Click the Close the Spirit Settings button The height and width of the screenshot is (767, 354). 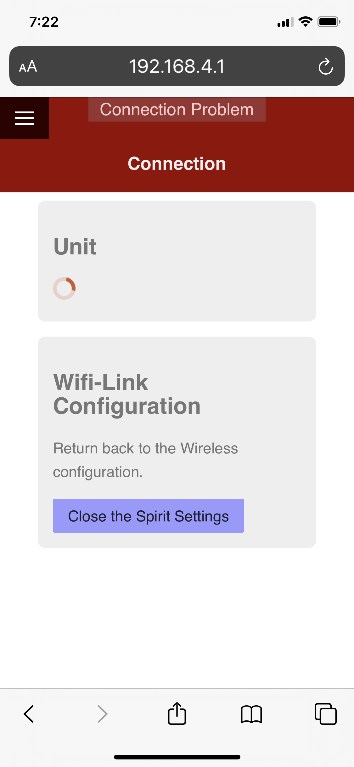click(148, 516)
